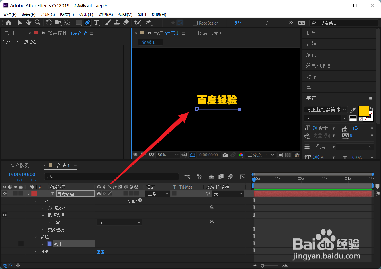Open the 正常 blending mode dropdown
The height and width of the screenshot is (269, 381).
pyautogui.click(x=158, y=194)
